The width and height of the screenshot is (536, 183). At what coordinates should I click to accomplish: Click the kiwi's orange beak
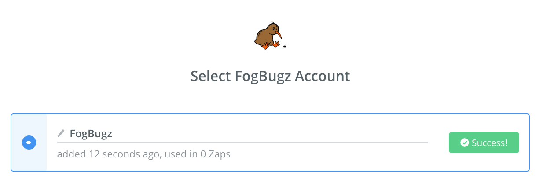point(279,34)
